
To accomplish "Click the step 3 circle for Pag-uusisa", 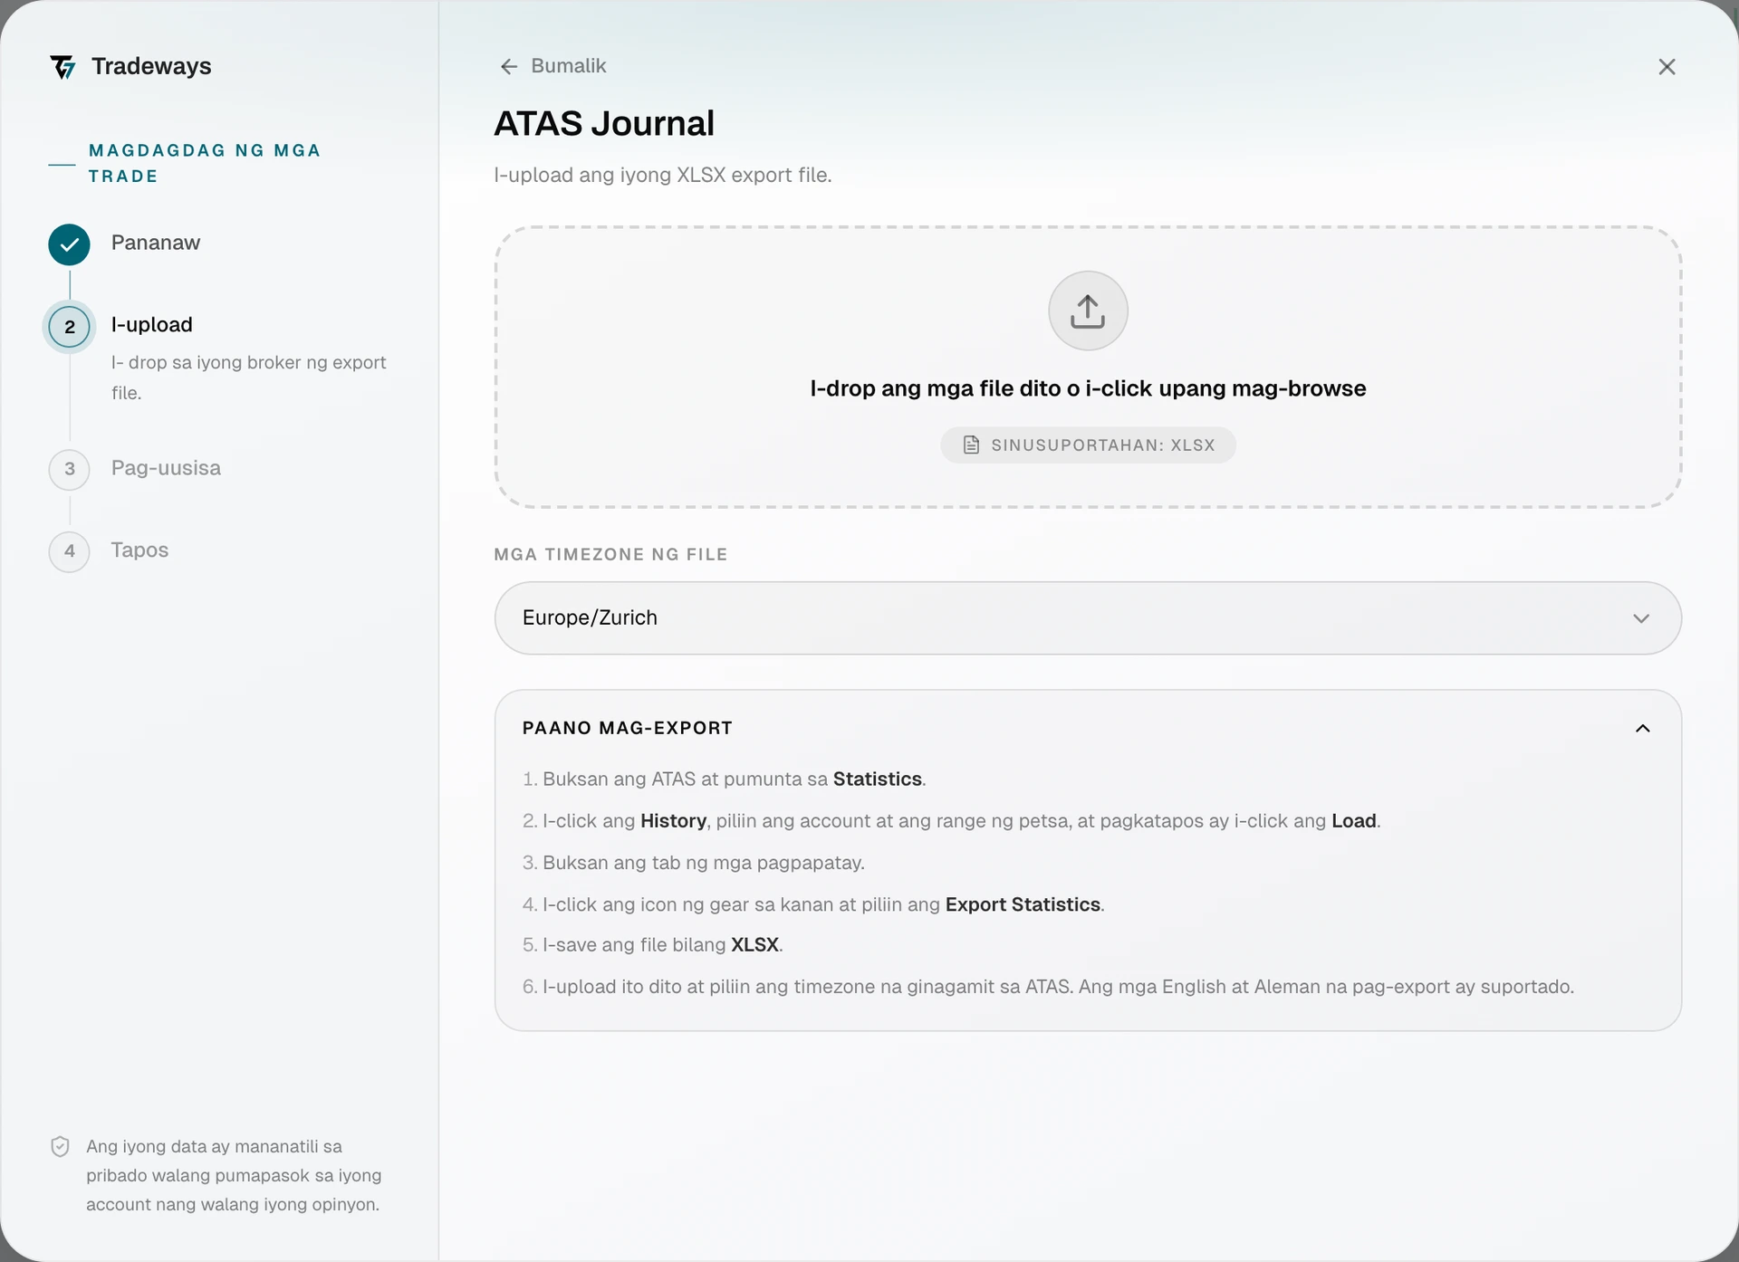I will (x=70, y=469).
